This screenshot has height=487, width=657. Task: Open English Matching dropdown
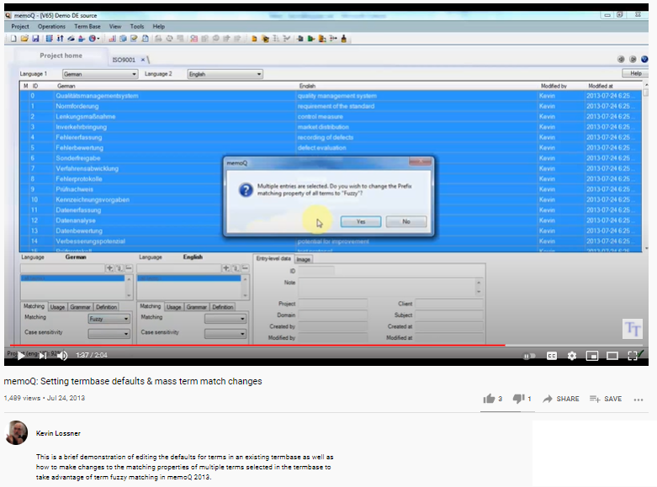[x=225, y=319]
